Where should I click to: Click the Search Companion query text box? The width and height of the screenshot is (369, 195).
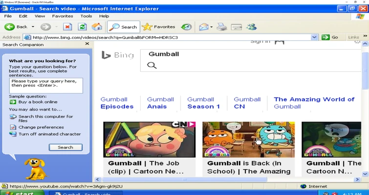coord(46,86)
